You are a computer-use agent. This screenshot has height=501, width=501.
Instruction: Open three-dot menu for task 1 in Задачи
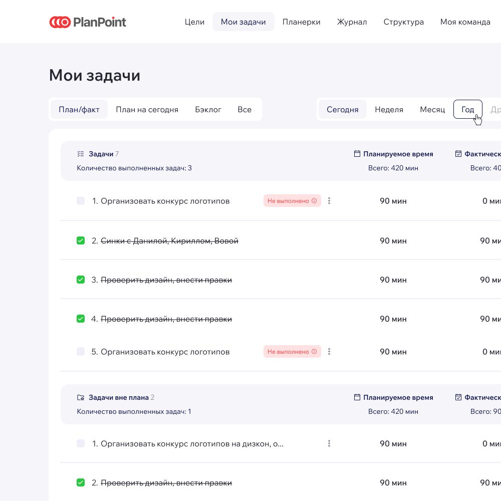pyautogui.click(x=329, y=201)
